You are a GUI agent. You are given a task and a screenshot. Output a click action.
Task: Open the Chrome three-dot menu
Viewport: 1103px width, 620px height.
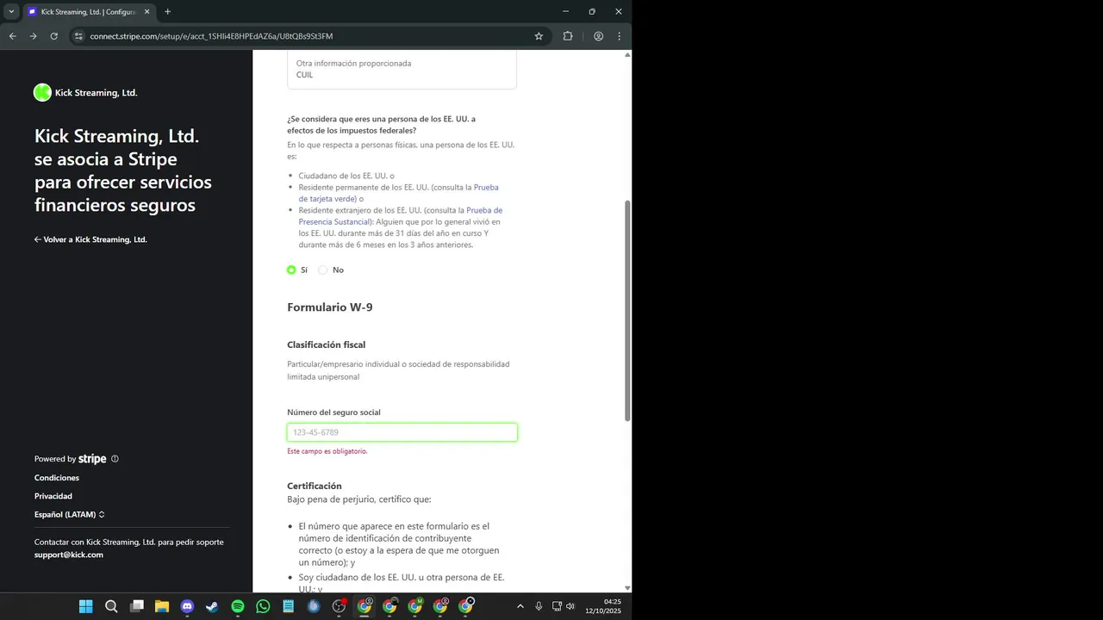click(619, 36)
